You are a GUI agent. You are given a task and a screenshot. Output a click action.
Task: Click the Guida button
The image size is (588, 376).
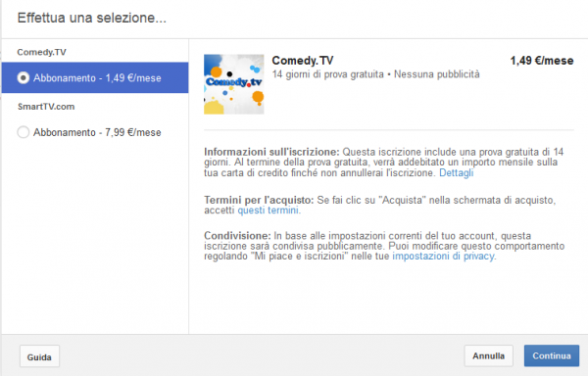point(39,356)
